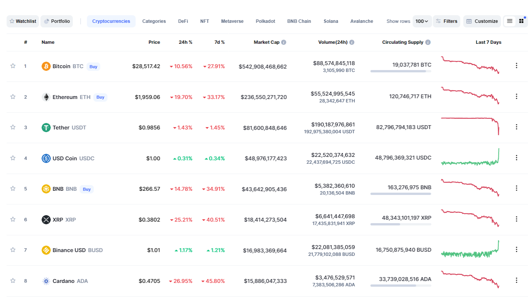Open the Show rows 100 dropdown

click(422, 21)
